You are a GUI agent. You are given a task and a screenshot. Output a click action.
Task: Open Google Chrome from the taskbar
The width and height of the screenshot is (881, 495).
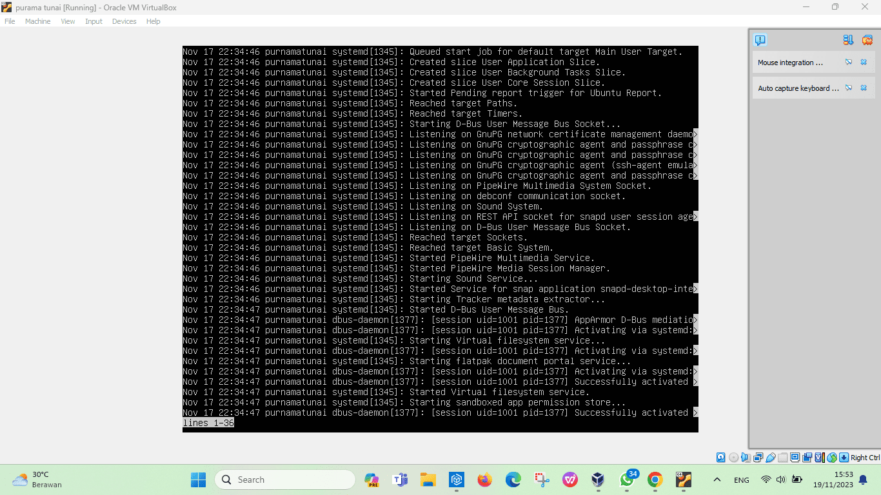point(655,480)
